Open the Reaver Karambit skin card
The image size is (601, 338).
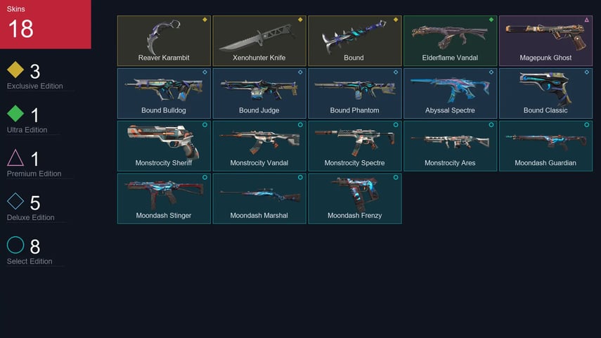164,41
